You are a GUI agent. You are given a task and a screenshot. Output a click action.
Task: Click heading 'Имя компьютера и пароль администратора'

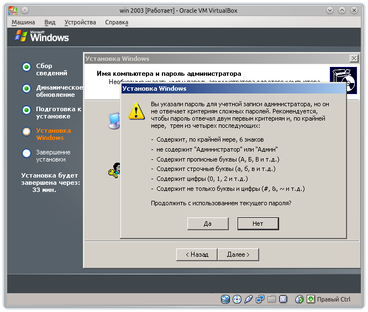pos(169,74)
